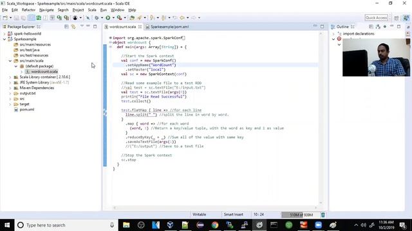Switch to the wordcount.scala editor tab

point(122,27)
